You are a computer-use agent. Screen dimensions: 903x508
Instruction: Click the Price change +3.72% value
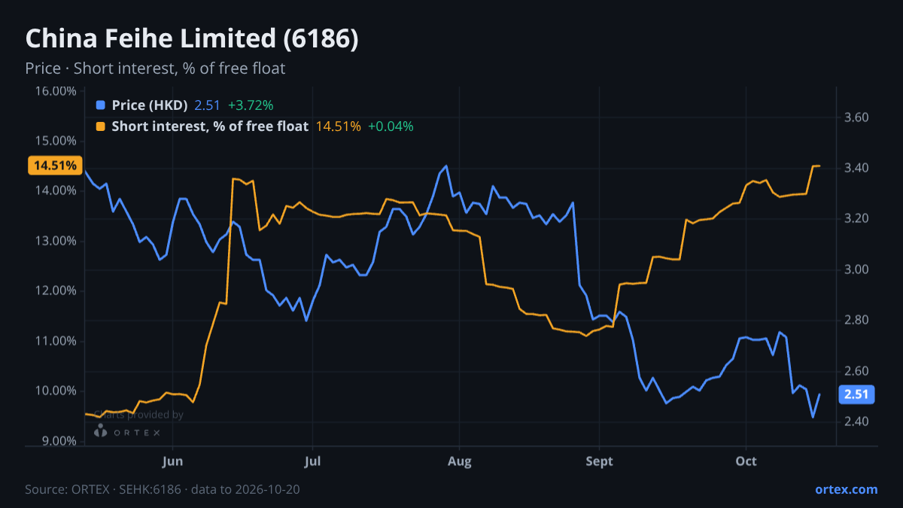coord(250,105)
